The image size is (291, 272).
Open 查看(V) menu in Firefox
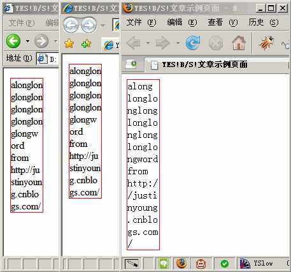pyautogui.click(x=223, y=22)
